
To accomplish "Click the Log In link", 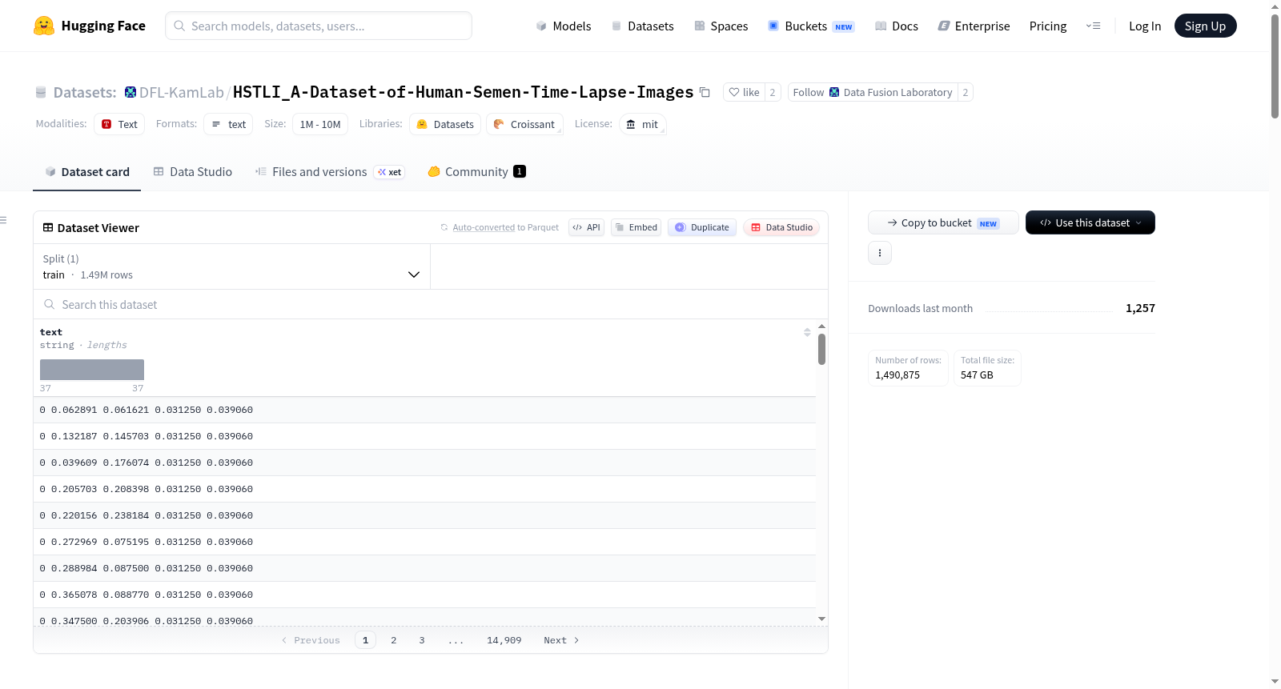I will [x=1145, y=26].
